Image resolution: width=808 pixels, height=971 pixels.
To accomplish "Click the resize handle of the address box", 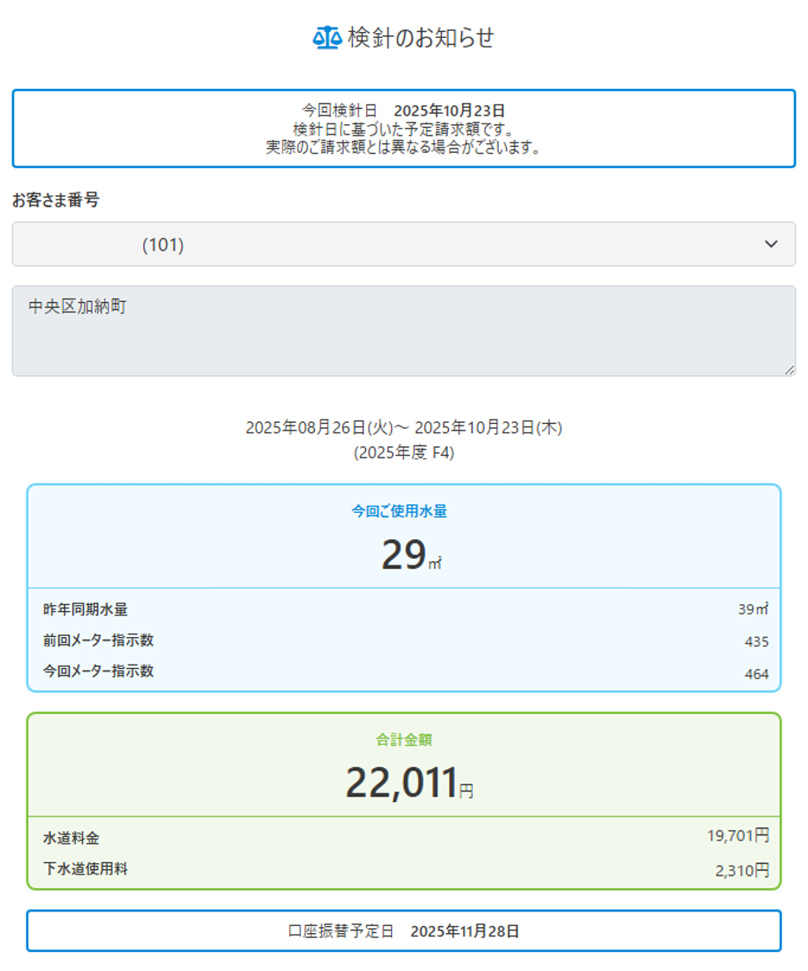I will pos(790,370).
